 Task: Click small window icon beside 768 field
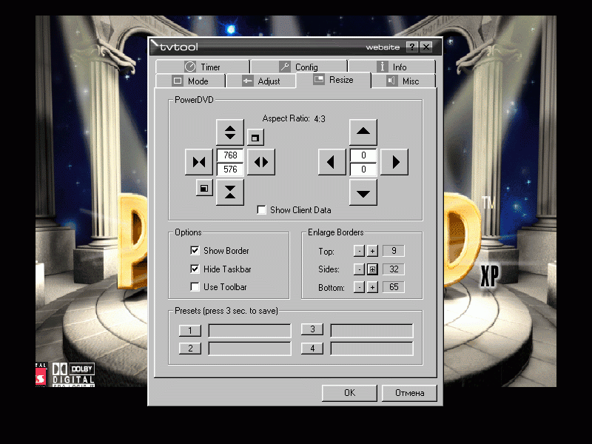click(255, 138)
